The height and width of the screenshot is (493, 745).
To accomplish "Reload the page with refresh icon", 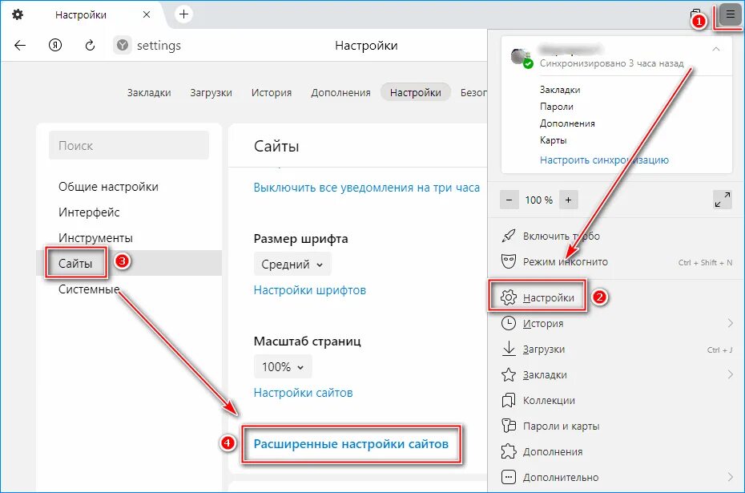I will 90,46.
